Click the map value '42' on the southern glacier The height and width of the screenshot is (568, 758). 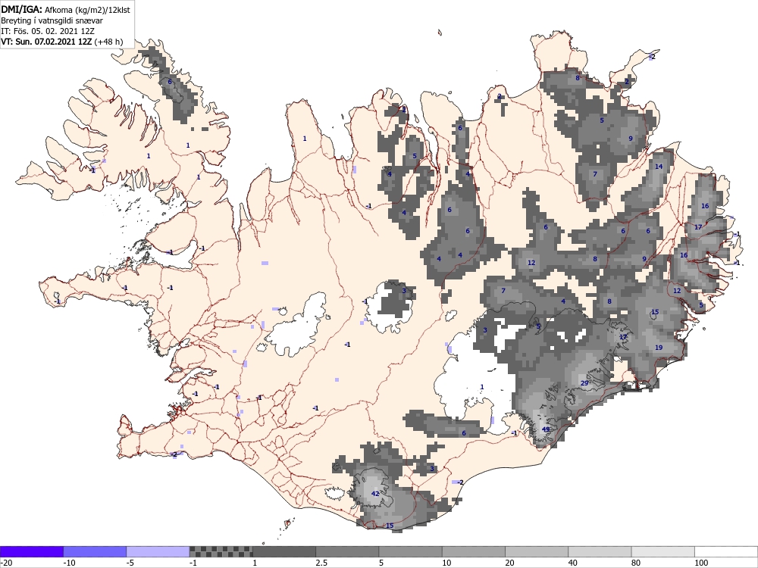pyautogui.click(x=375, y=493)
